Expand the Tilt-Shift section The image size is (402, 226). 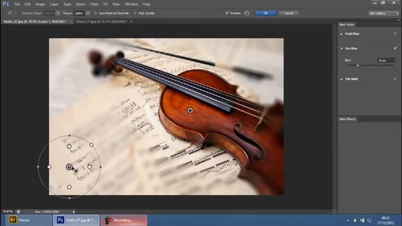[342, 79]
